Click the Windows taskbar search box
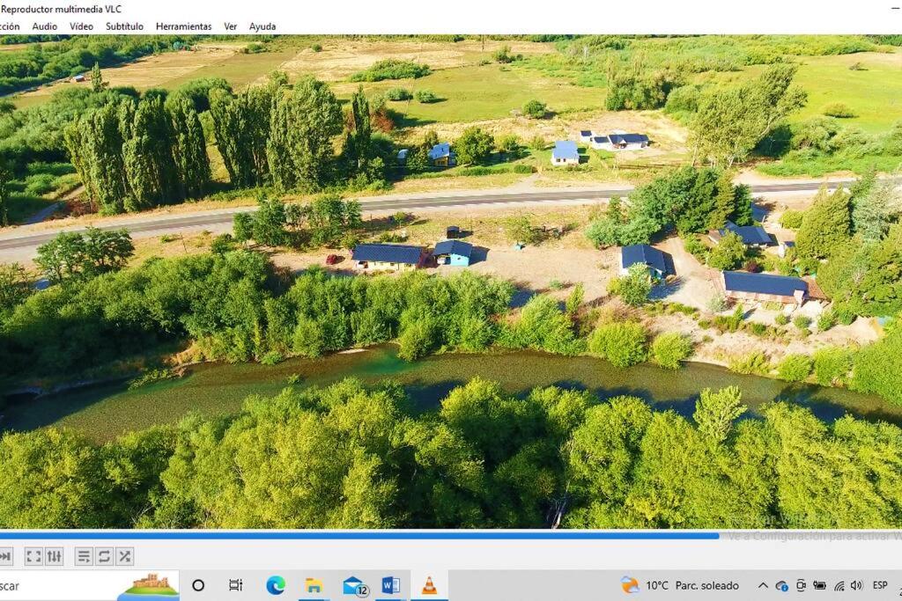 pyautogui.click(x=89, y=586)
